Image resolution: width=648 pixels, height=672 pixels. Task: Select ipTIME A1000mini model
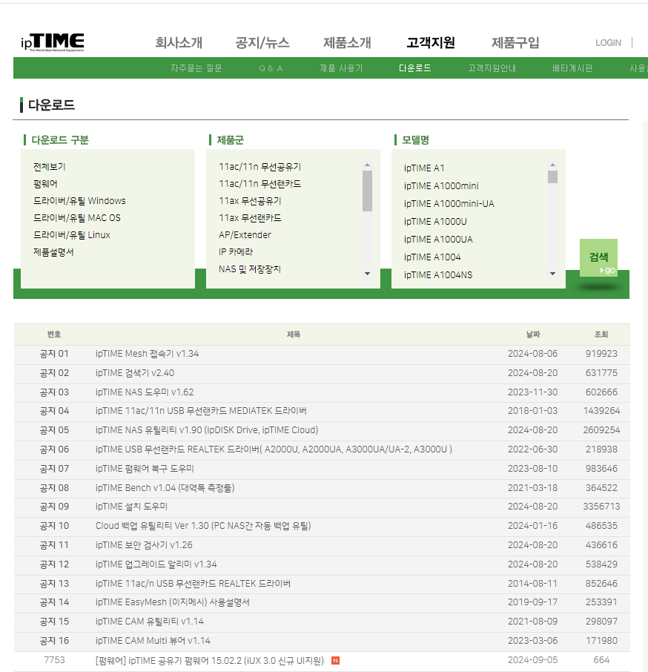point(441,186)
